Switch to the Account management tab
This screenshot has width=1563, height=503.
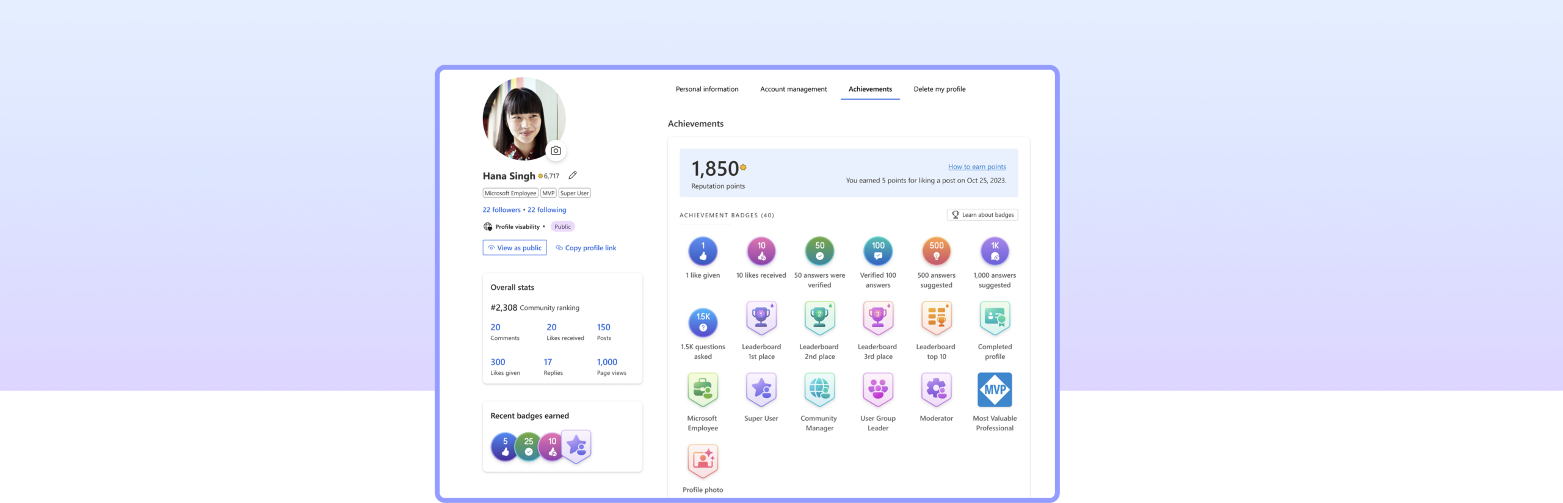click(793, 89)
